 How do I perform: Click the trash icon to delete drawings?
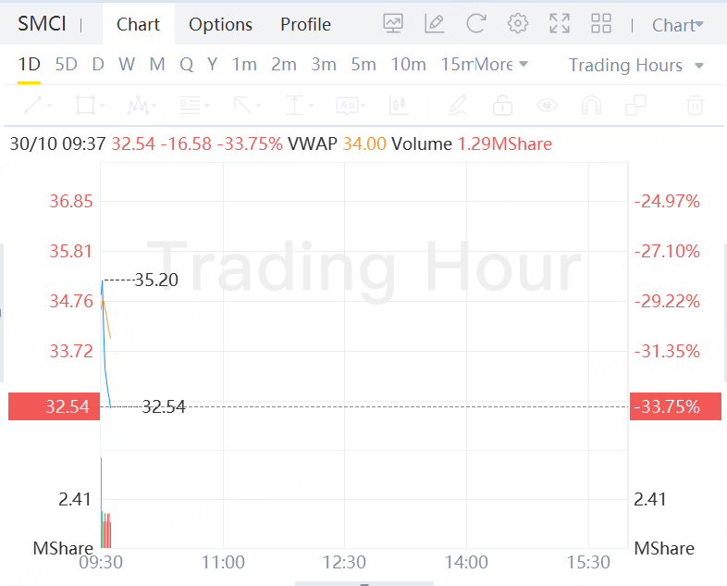[x=695, y=106]
